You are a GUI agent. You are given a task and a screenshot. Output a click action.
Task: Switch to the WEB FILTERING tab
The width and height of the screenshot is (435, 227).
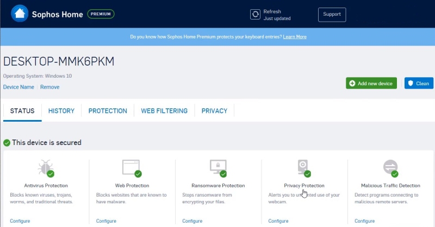(164, 111)
